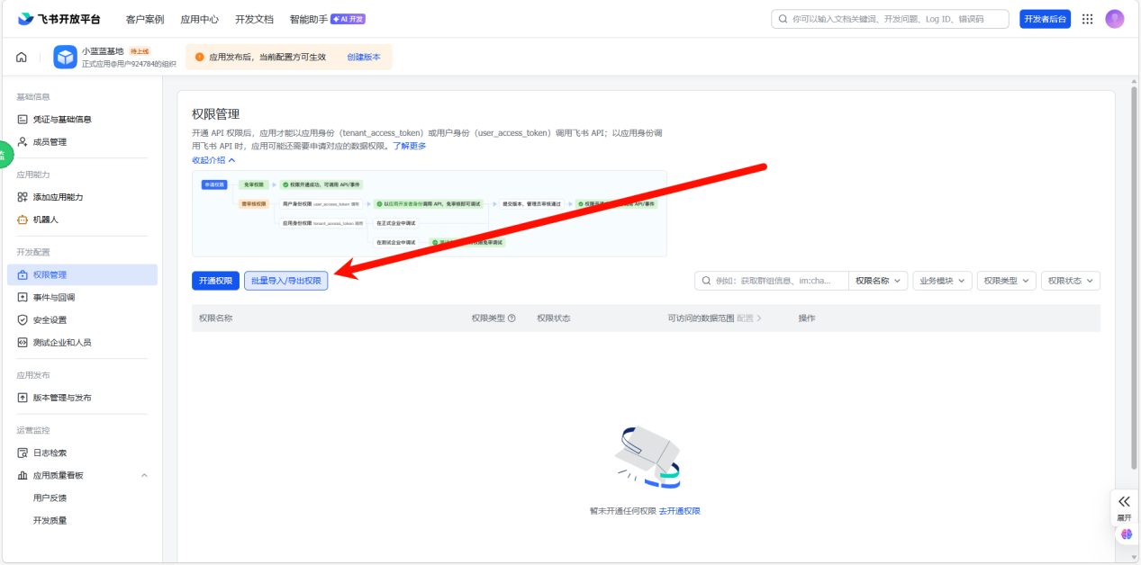
Task: Open 开发文档 in the top navigation
Action: [254, 18]
